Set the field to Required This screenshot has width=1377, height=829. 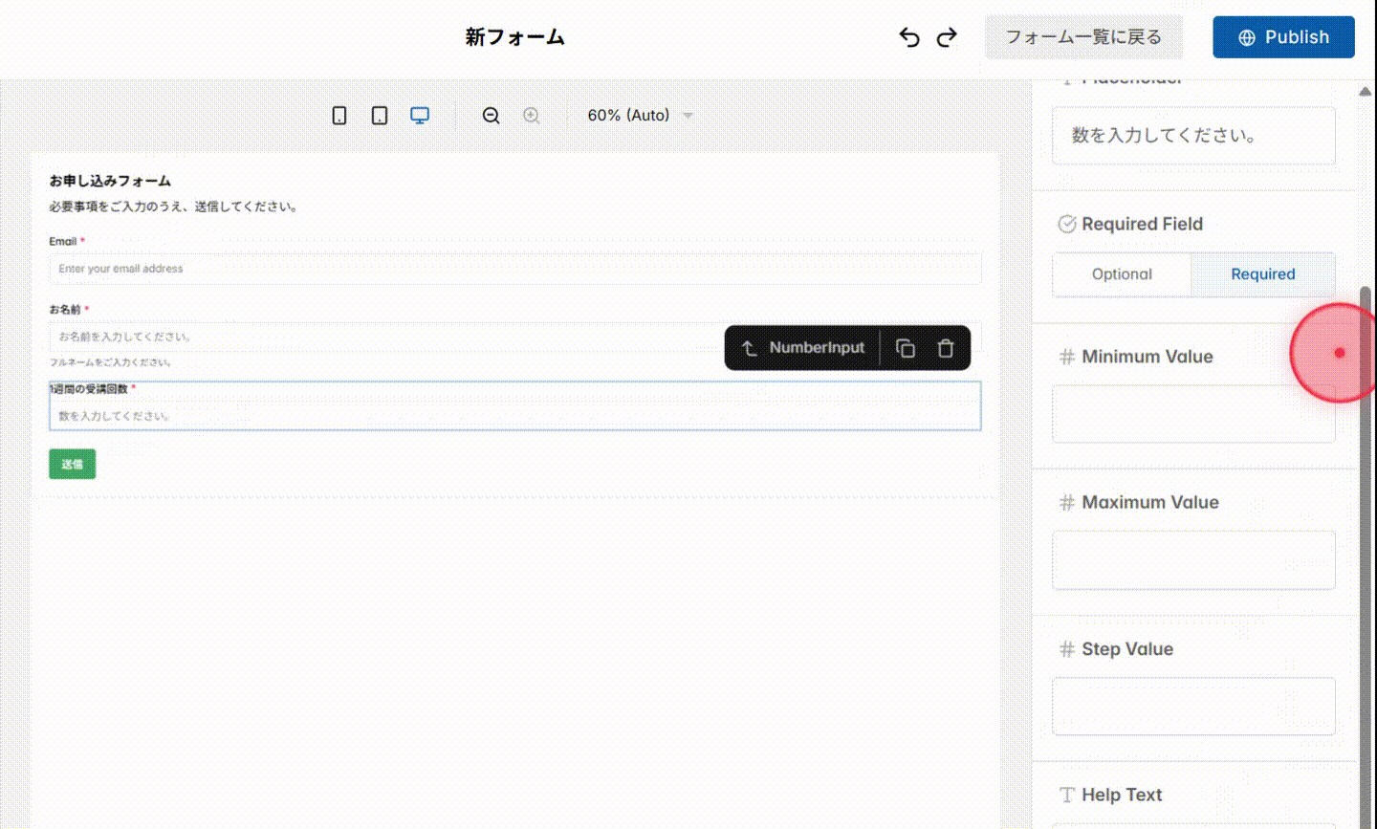1262,274
